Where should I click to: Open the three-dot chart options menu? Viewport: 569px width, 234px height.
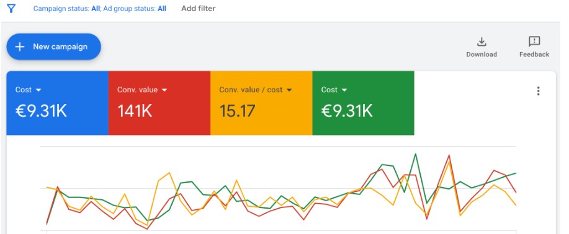(x=538, y=91)
